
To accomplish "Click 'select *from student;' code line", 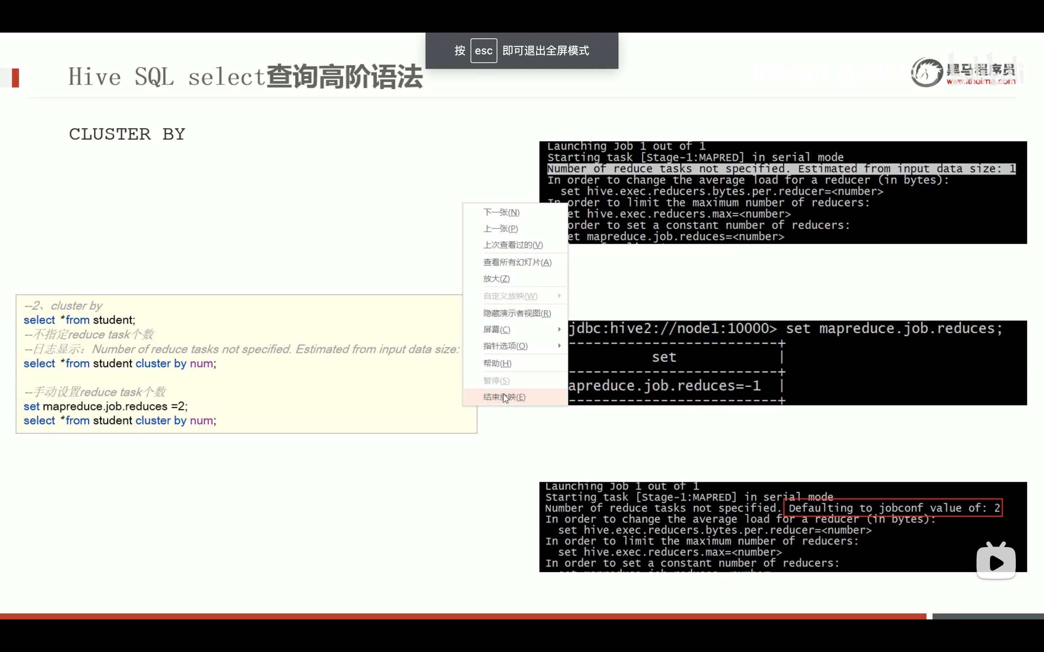I will 79,320.
